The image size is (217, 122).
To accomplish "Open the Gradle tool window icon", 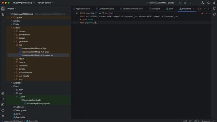I will point(214,14).
